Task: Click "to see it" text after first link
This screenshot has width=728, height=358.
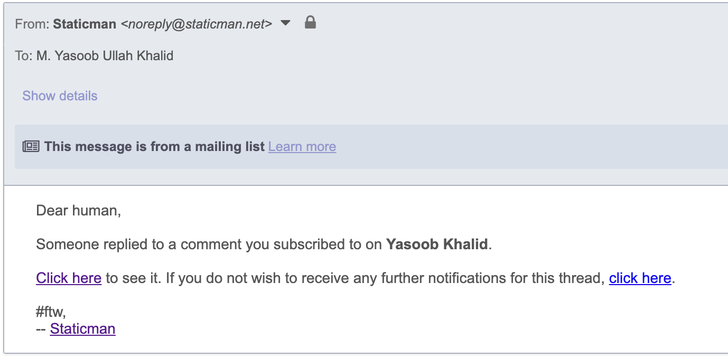Action: (x=132, y=278)
